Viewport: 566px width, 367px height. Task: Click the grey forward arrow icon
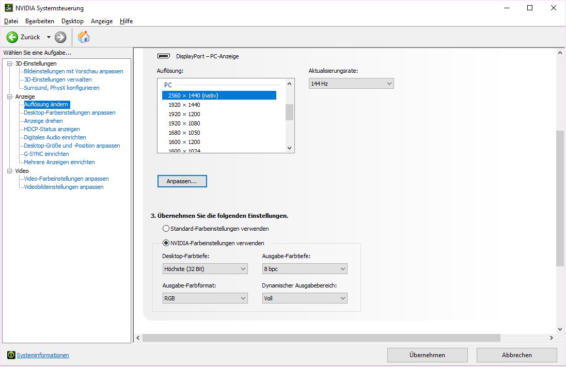[60, 37]
